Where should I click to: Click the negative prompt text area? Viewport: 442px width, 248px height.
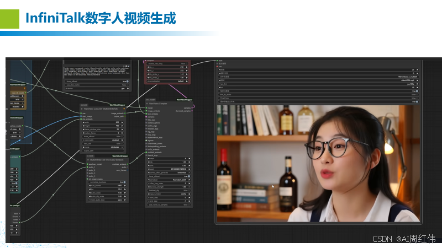tap(97, 72)
